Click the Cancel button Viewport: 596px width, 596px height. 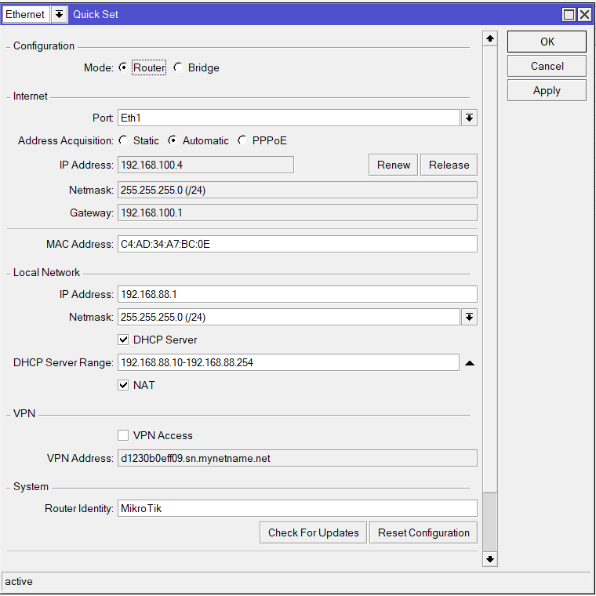(x=547, y=66)
